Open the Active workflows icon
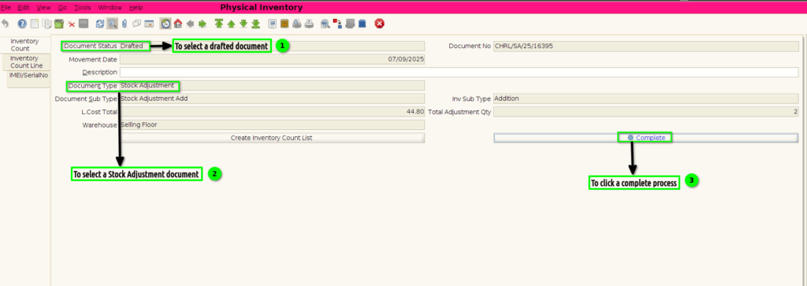 point(337,24)
